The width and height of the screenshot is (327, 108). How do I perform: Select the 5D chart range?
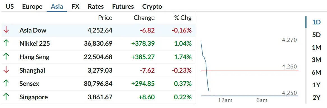[316, 35]
